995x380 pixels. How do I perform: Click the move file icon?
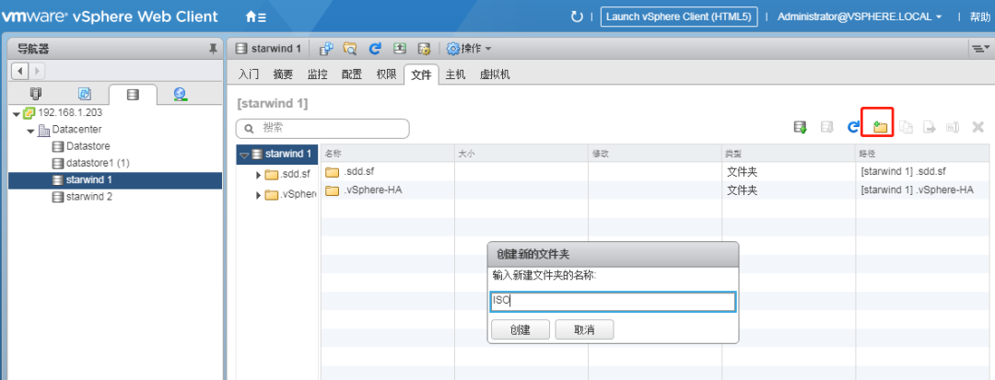[929, 127]
